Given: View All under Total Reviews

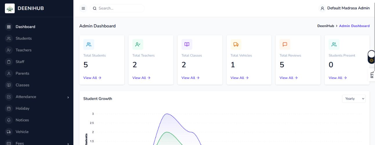Looking at the screenshot, I should 289,78.
